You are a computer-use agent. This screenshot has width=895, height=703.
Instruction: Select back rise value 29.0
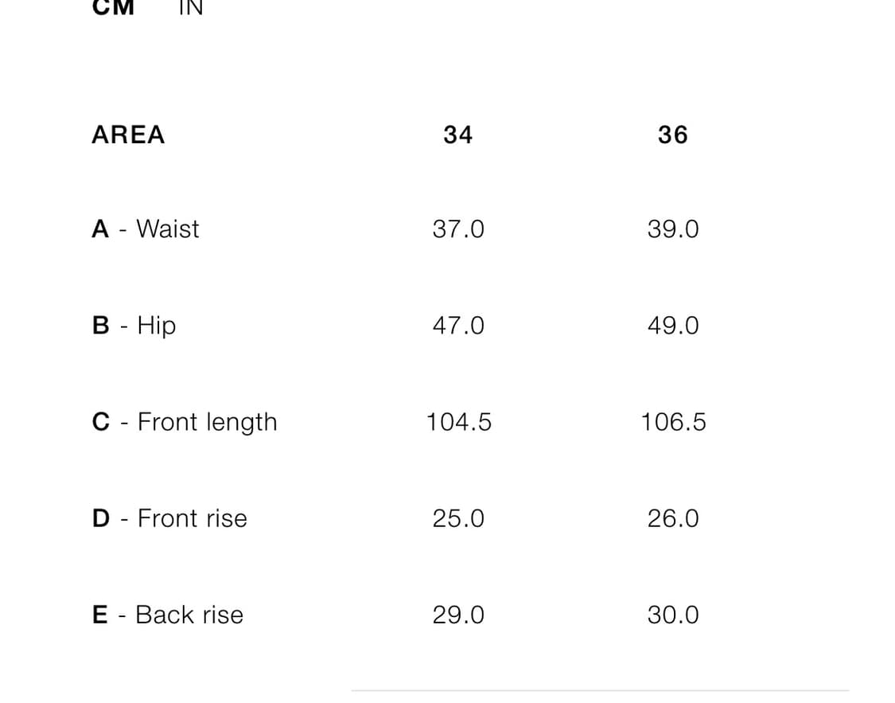pyautogui.click(x=458, y=615)
